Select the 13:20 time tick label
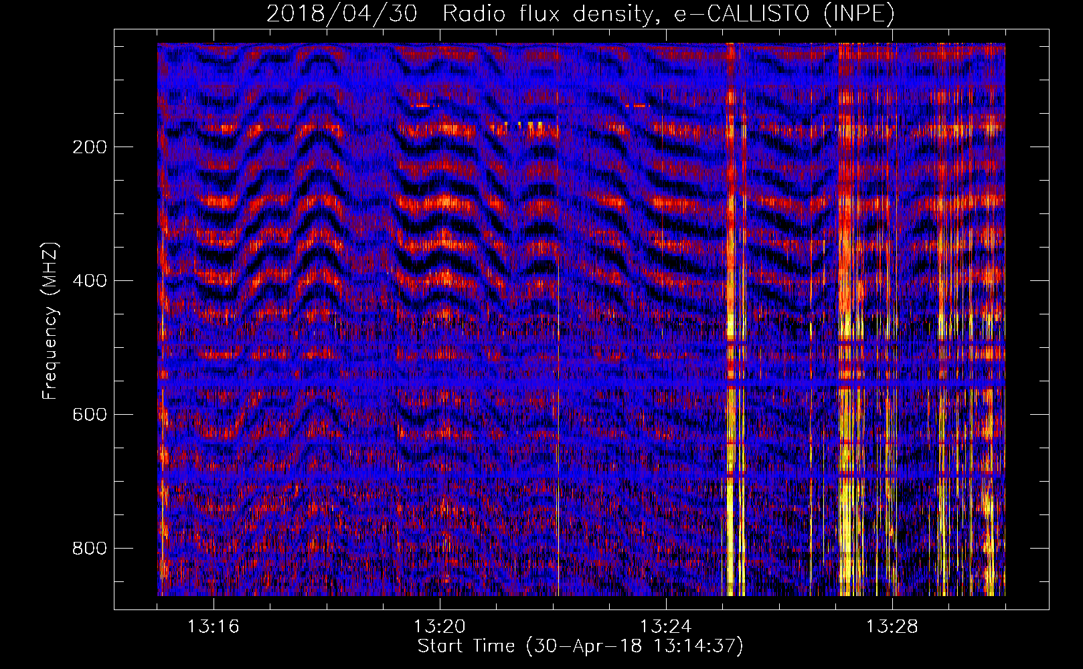 pos(440,626)
